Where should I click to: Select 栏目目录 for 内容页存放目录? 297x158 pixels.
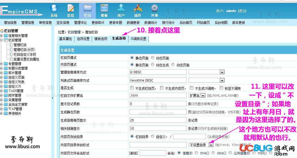coord(132,136)
